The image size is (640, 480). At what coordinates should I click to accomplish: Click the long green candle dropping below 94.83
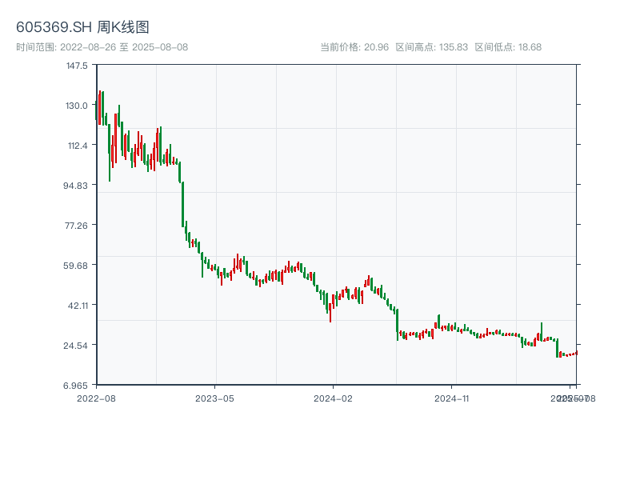pos(183,205)
